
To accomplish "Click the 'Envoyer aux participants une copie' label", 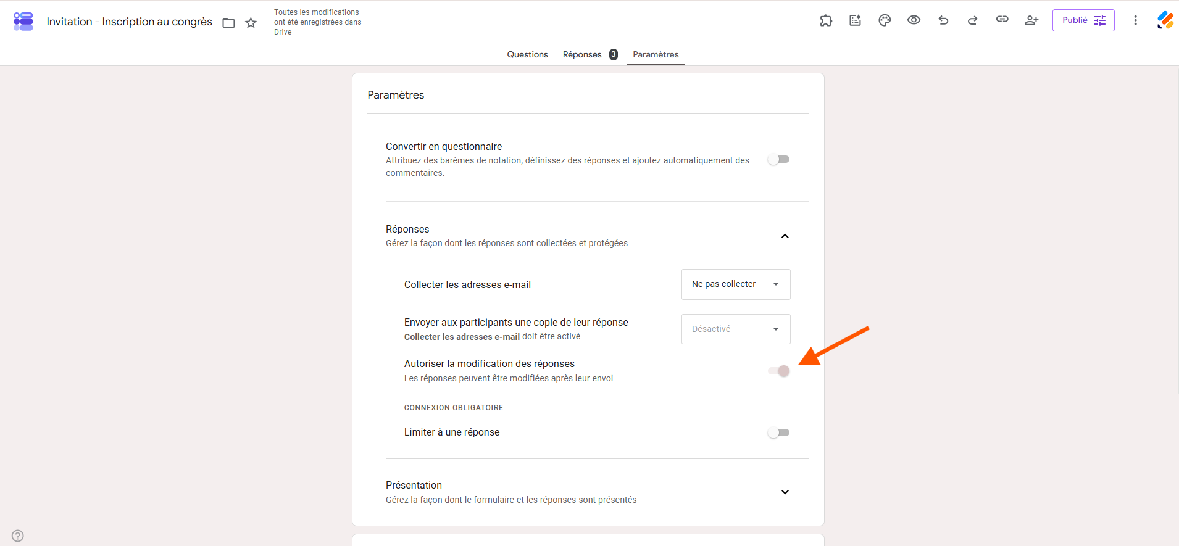I will pyautogui.click(x=516, y=323).
